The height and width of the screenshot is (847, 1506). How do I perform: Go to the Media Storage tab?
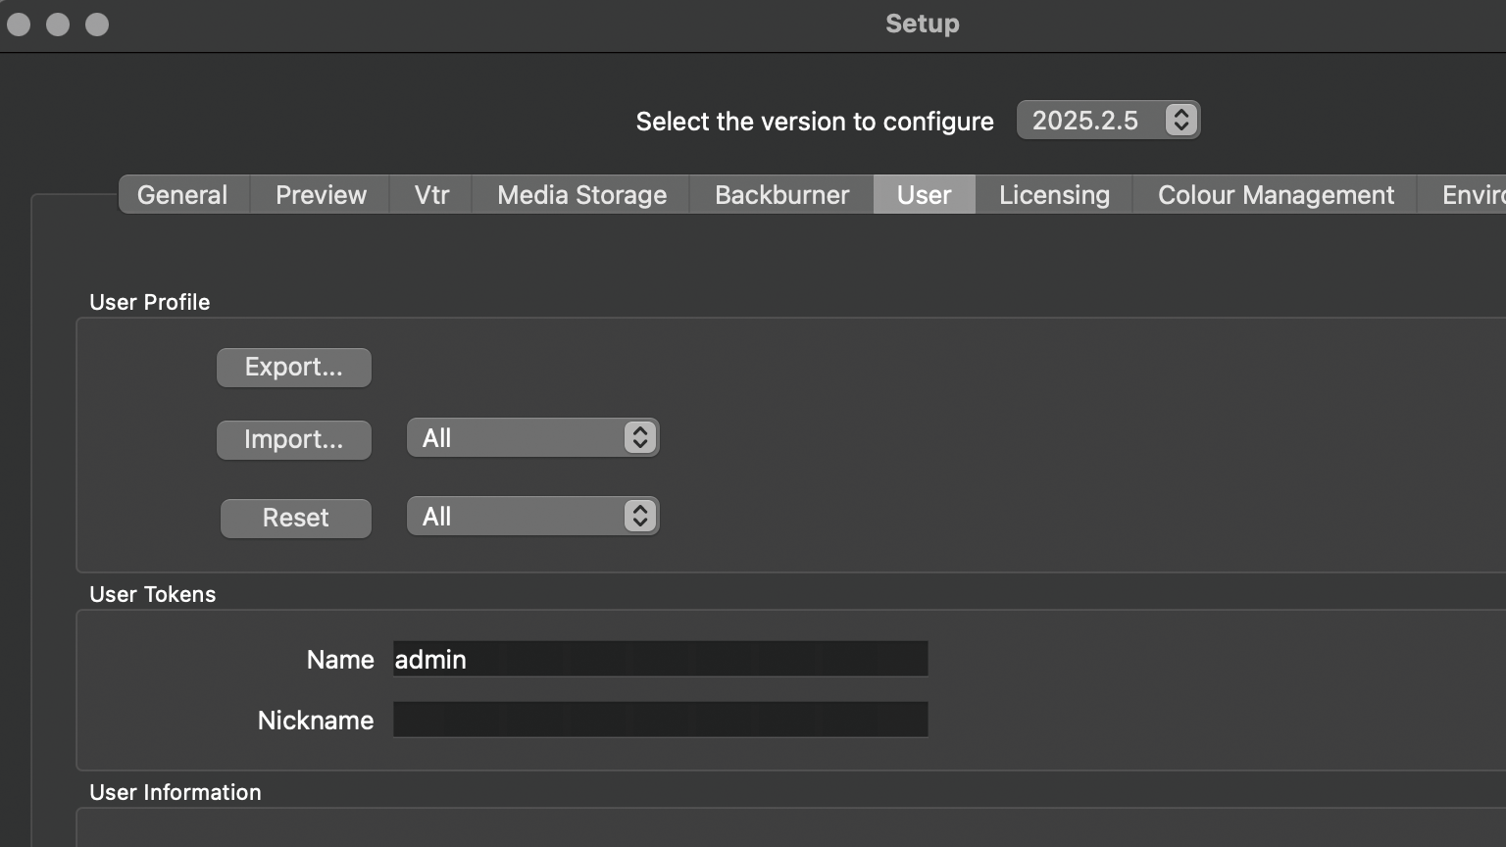[x=581, y=195]
